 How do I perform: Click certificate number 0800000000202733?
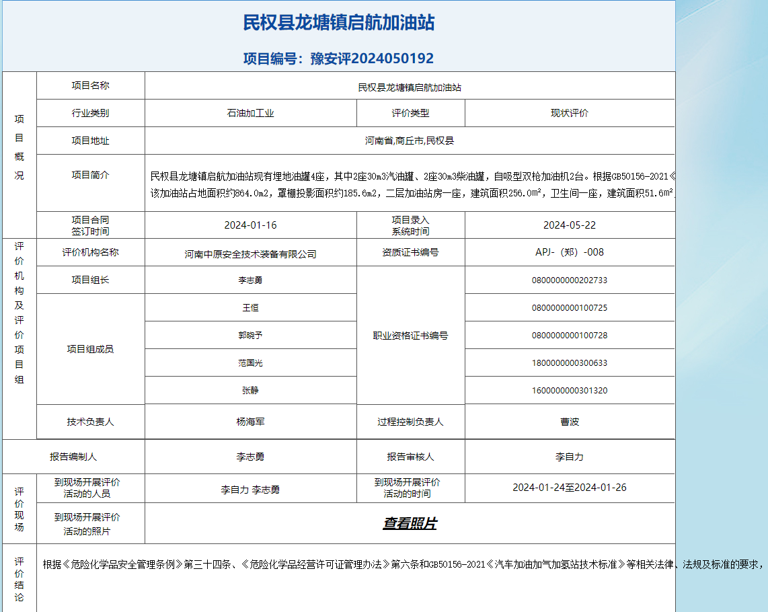pos(569,280)
